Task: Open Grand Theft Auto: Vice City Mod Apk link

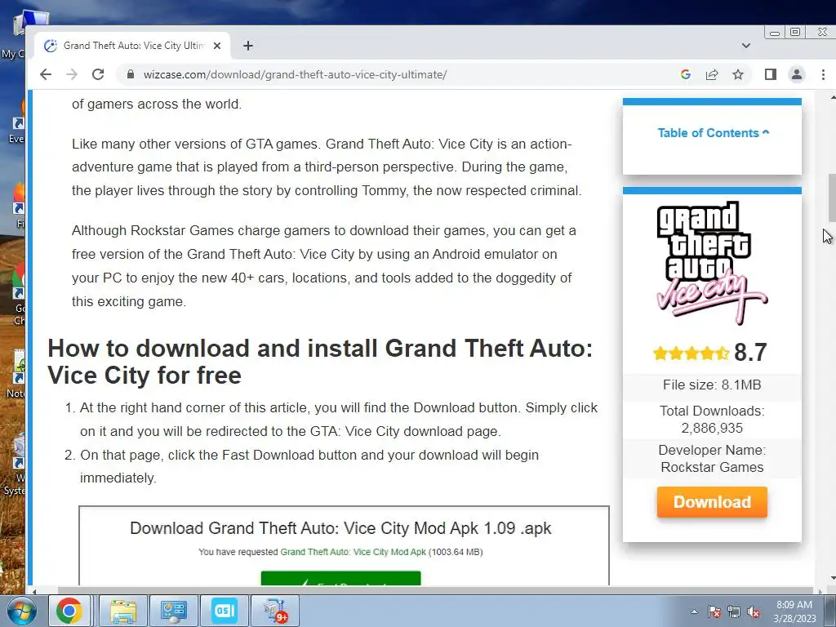Action: [353, 552]
